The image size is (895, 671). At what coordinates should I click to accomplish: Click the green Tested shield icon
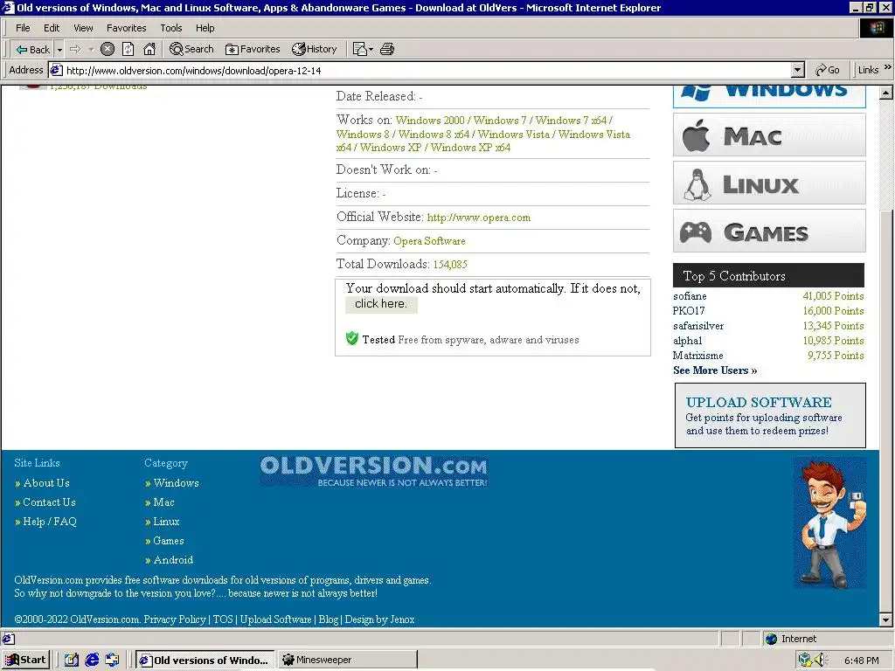click(x=352, y=338)
